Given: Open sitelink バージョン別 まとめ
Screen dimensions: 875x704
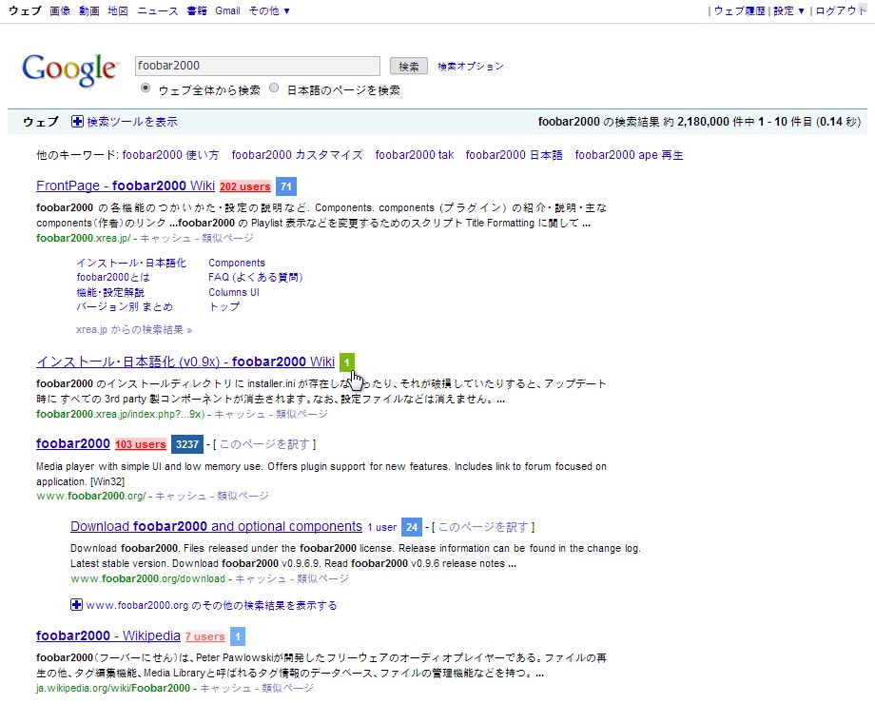Looking at the screenshot, I should click(125, 307).
